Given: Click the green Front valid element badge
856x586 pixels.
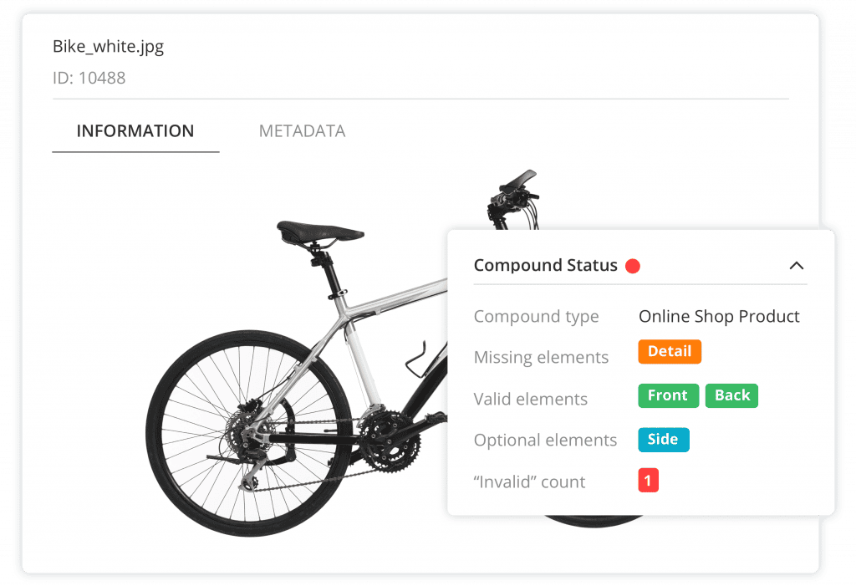Looking at the screenshot, I should pos(667,395).
